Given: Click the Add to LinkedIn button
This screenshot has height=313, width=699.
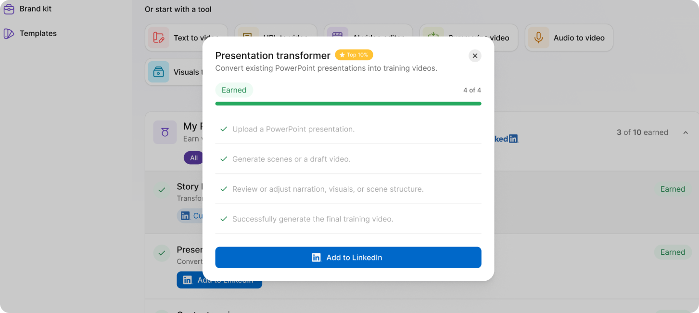Looking at the screenshot, I should [x=348, y=258].
